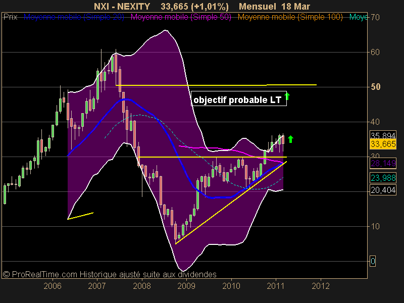Image resolution: width=404 pixels, height=303 pixels.
Task: Click the 18 Mar date label
Action: tap(295, 7)
